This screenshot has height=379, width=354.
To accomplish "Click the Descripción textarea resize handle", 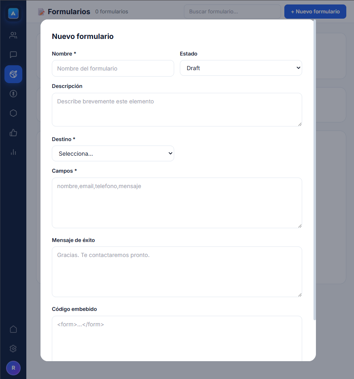I will pyautogui.click(x=300, y=124).
